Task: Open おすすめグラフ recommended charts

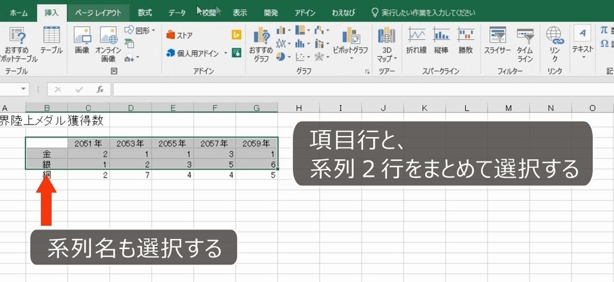Action: point(261,45)
